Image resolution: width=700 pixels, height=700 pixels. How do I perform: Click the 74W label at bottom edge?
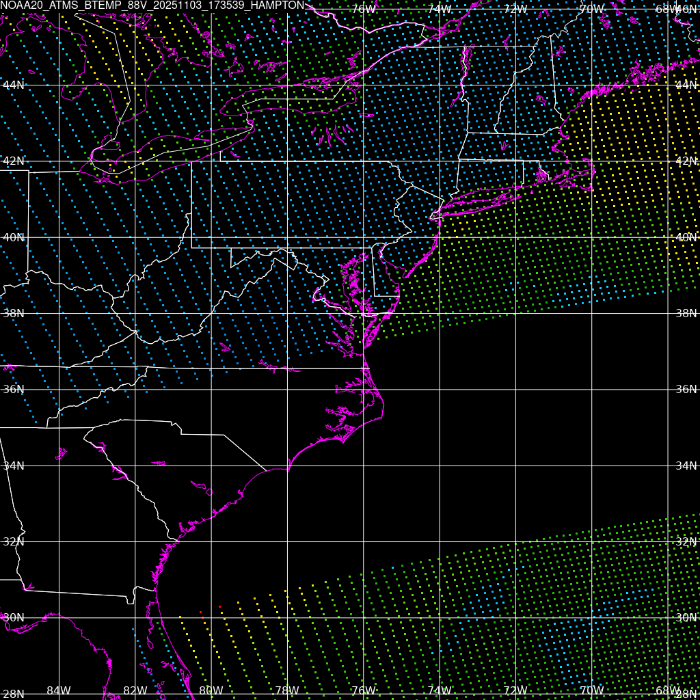(x=439, y=690)
